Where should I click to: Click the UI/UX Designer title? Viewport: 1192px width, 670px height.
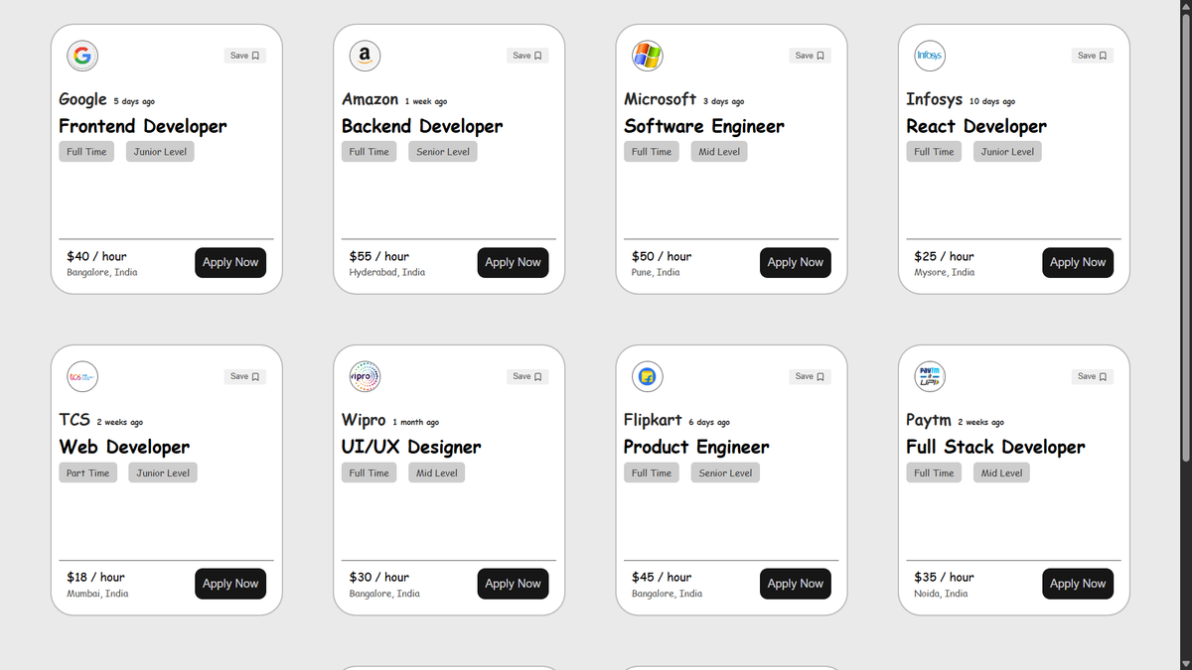[411, 448]
